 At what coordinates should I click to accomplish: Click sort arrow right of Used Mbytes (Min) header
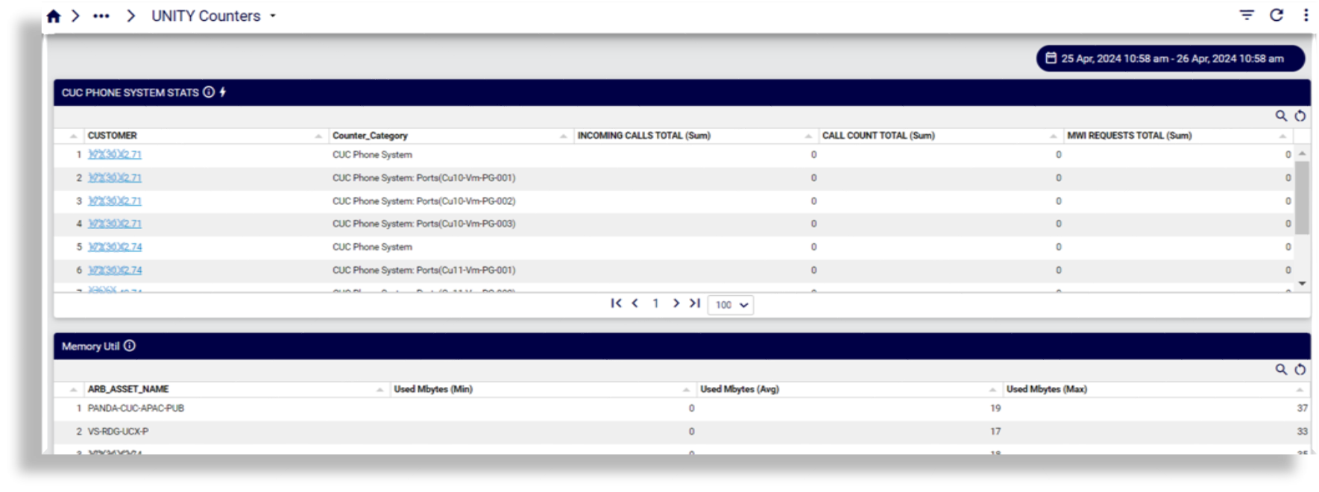point(686,390)
